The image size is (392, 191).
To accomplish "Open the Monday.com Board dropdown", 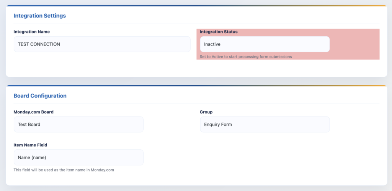I will pyautogui.click(x=78, y=125).
